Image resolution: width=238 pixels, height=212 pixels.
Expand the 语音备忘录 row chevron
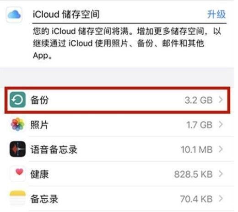tap(221, 149)
